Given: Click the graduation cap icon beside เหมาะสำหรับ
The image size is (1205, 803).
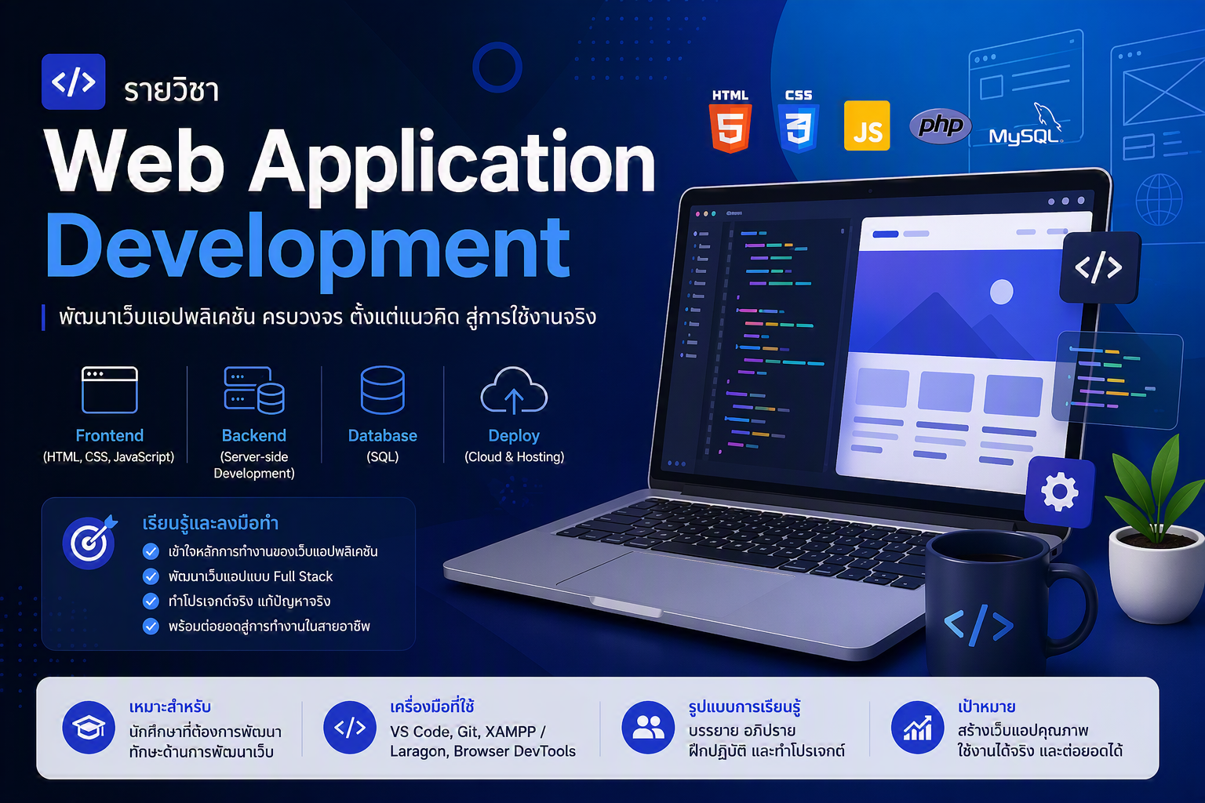Looking at the screenshot, I should point(89,728).
